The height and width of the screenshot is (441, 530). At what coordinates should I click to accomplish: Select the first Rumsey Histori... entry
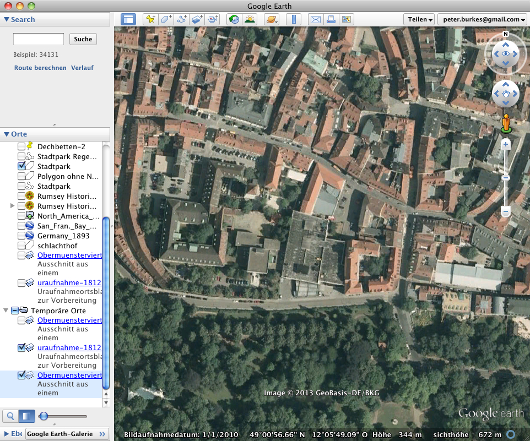point(67,196)
